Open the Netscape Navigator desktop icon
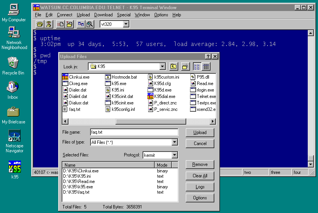This screenshot has height=213, width=318. [x=14, y=142]
